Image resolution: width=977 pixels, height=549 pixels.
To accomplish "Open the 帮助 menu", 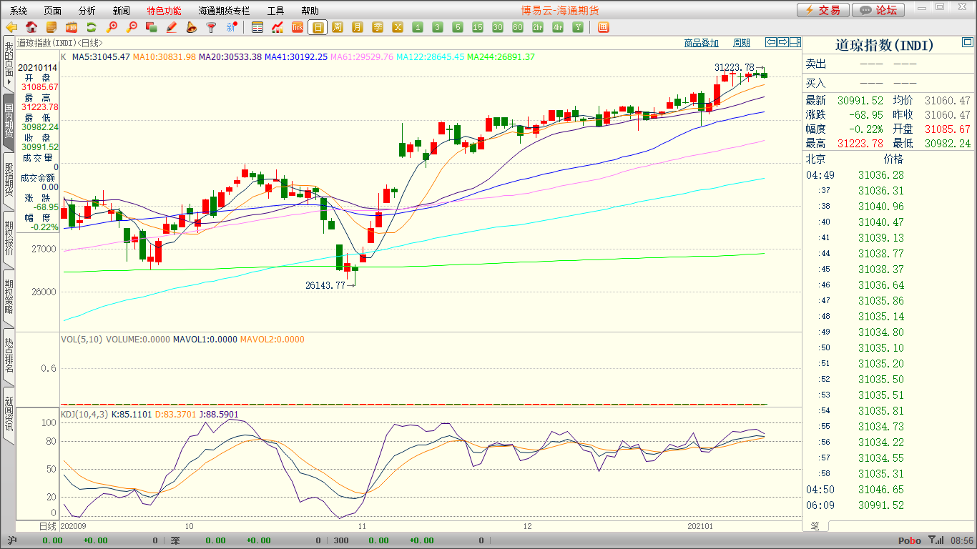I will (310, 11).
